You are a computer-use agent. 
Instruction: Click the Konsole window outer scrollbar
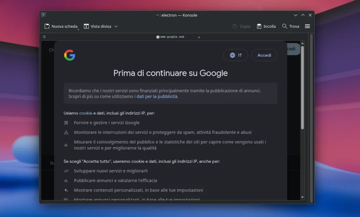(x=311, y=118)
